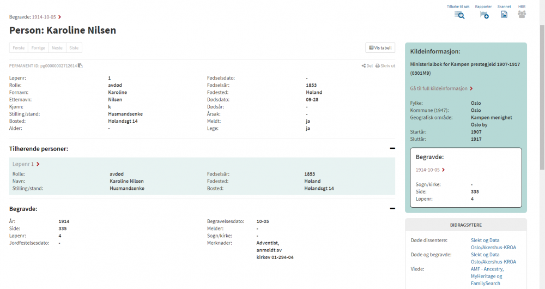Click the Tilbake til søk icon

click(459, 15)
